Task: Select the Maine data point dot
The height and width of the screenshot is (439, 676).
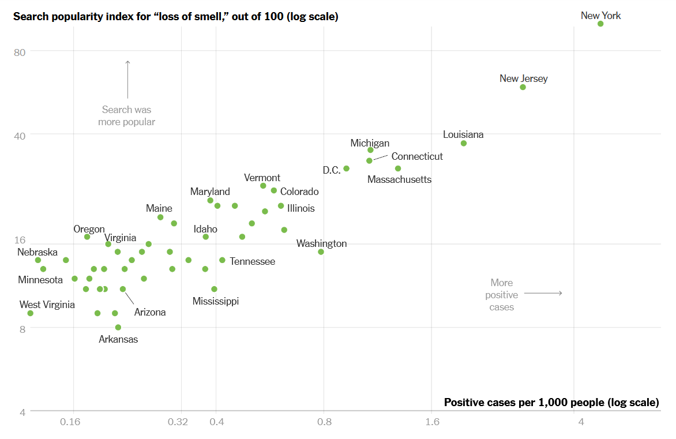Action: tap(160, 217)
